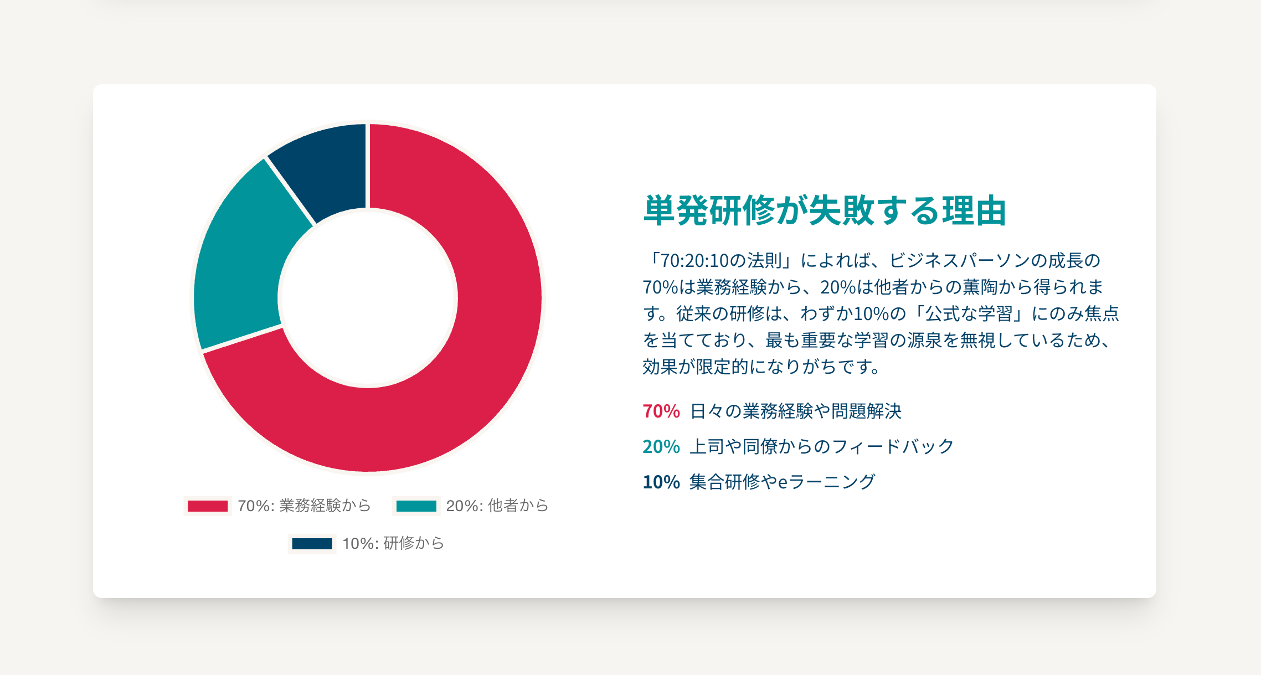Click the navy 10% legend color box
This screenshot has height=675, width=1261.
pyautogui.click(x=312, y=544)
